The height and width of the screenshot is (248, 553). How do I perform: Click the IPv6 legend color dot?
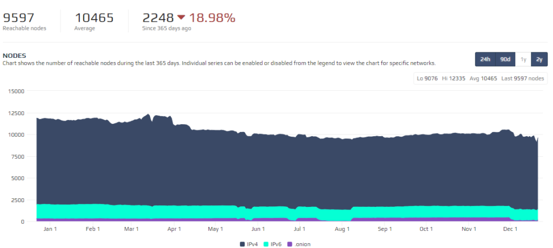click(x=266, y=244)
